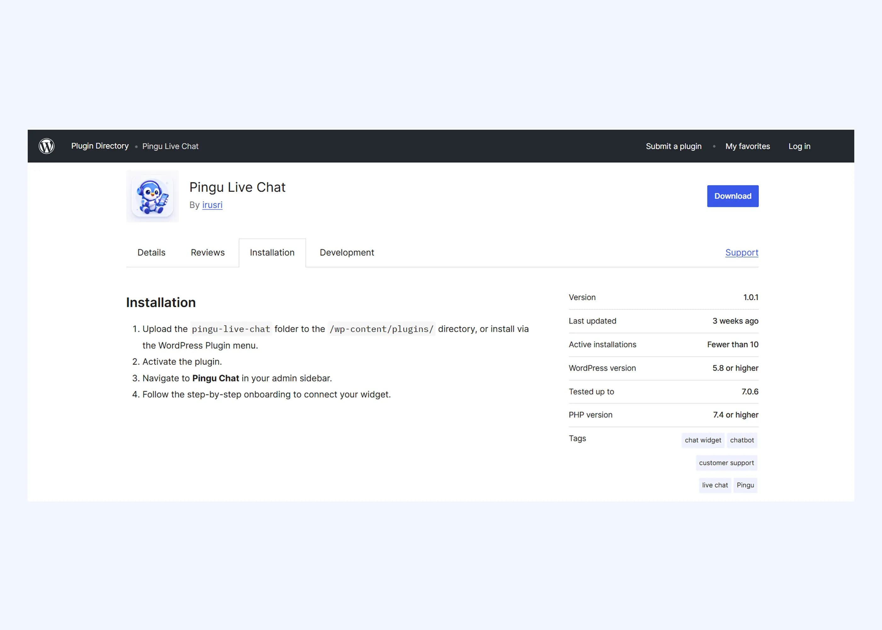Click the Pingu Live Chat breadcrumb

click(x=170, y=146)
